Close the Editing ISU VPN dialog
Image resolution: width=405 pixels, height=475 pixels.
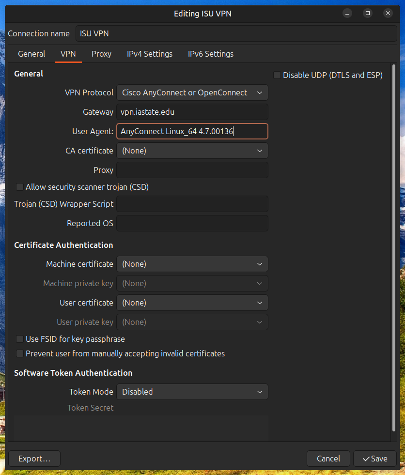click(388, 14)
